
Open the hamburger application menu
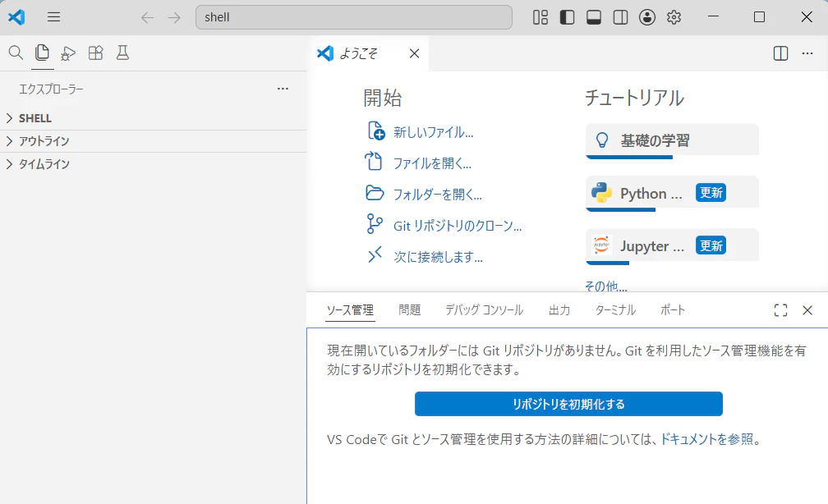pos(53,17)
